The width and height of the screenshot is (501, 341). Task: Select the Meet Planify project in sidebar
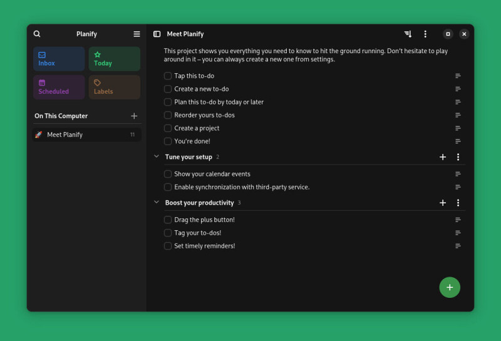coord(87,135)
